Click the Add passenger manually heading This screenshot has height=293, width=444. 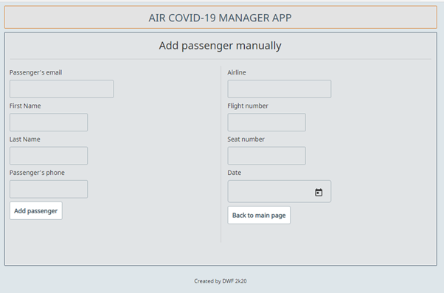coord(220,46)
